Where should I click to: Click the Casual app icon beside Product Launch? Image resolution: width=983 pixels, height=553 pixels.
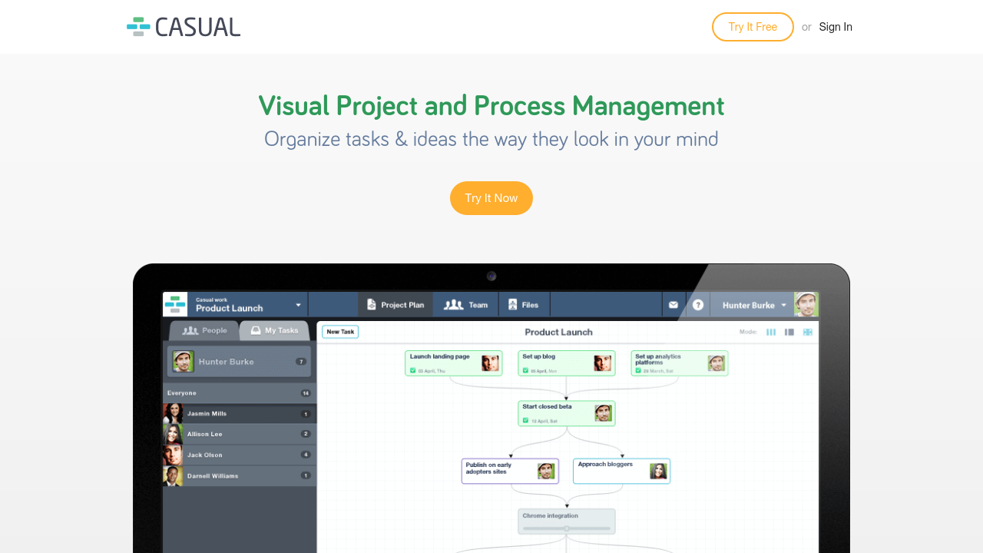(175, 304)
